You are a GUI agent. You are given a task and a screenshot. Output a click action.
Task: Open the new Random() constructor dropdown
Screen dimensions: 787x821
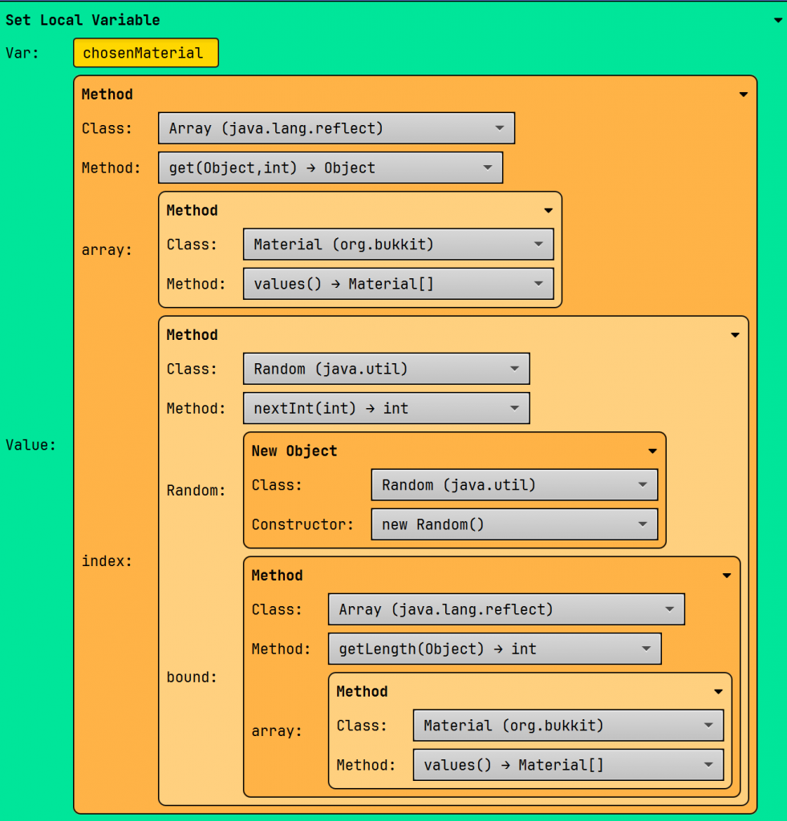[x=513, y=524]
